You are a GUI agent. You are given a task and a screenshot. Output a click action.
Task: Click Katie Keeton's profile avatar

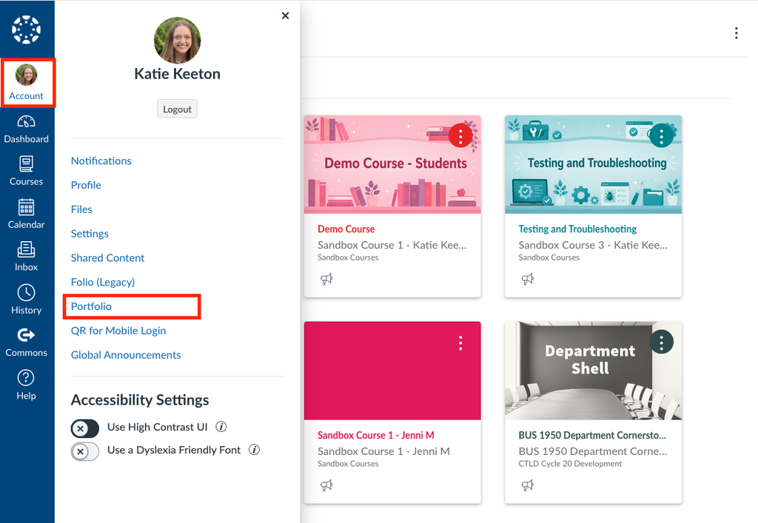point(177,40)
